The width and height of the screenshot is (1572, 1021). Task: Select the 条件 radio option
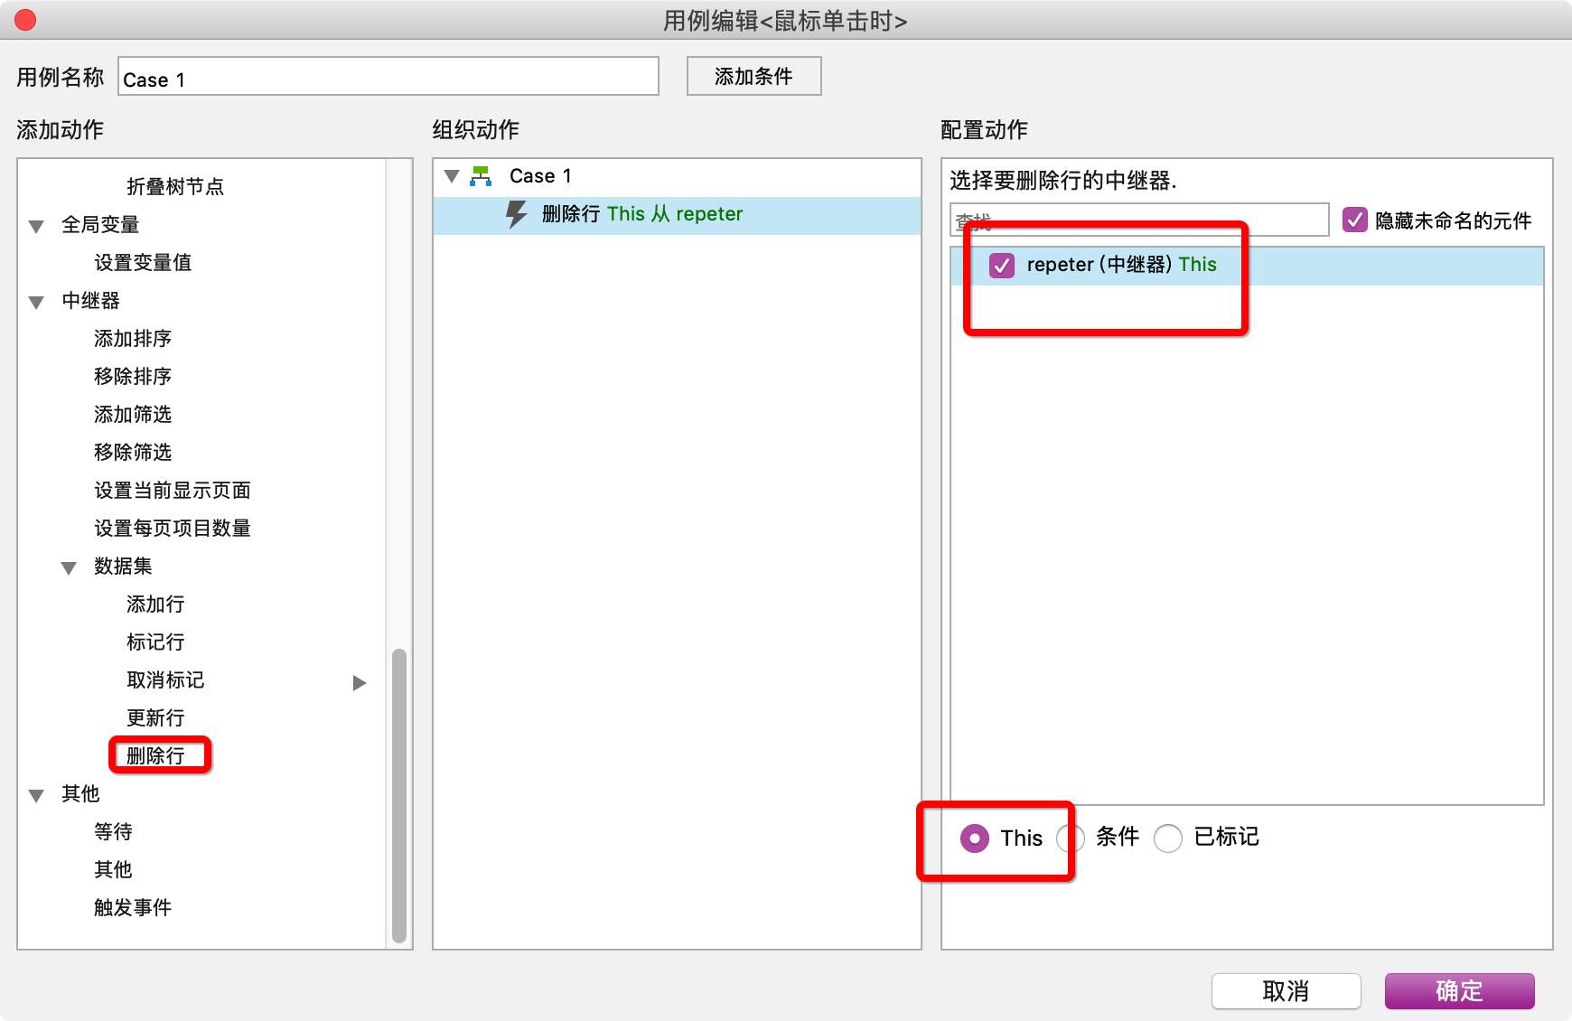click(1071, 838)
